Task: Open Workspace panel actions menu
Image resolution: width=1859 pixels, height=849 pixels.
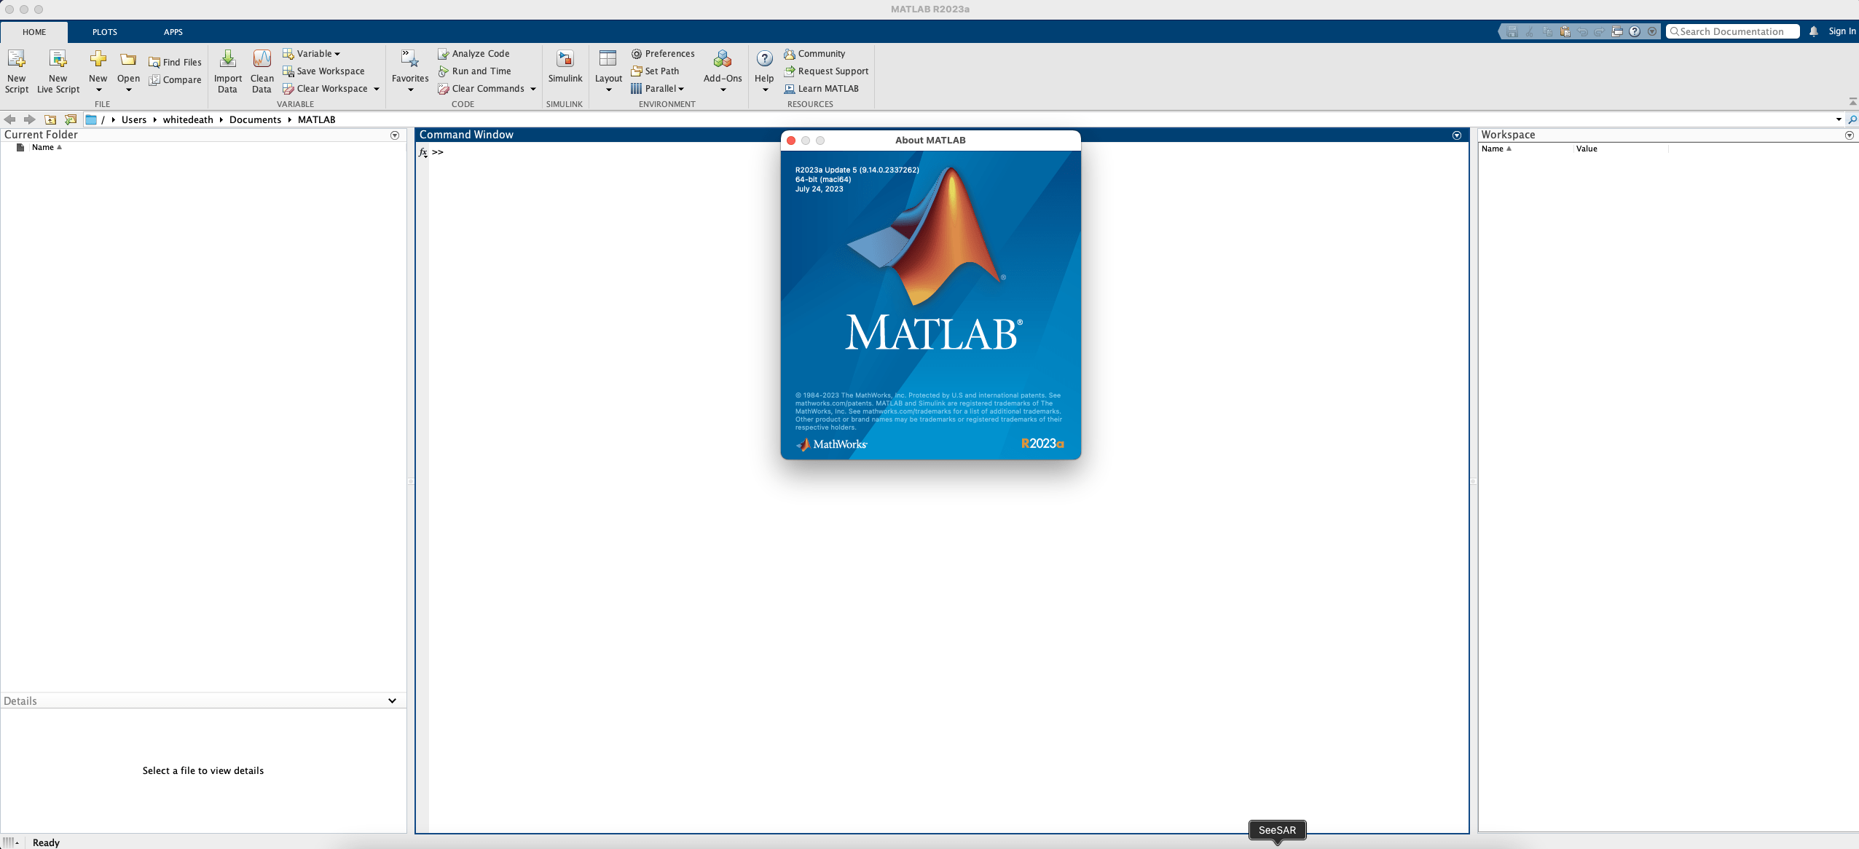Action: 1849,135
